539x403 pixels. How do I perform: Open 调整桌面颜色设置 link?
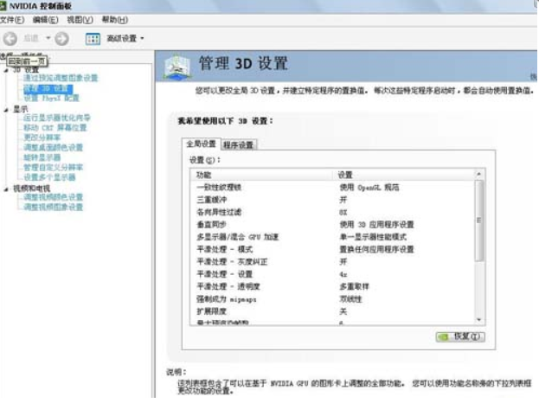pyautogui.click(x=54, y=148)
